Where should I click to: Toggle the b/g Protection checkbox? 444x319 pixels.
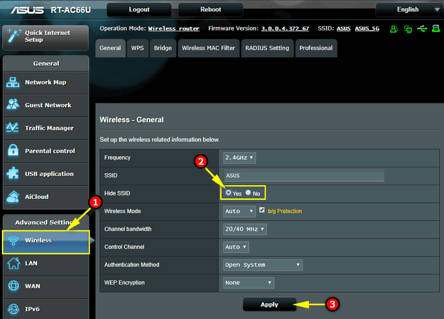262,211
